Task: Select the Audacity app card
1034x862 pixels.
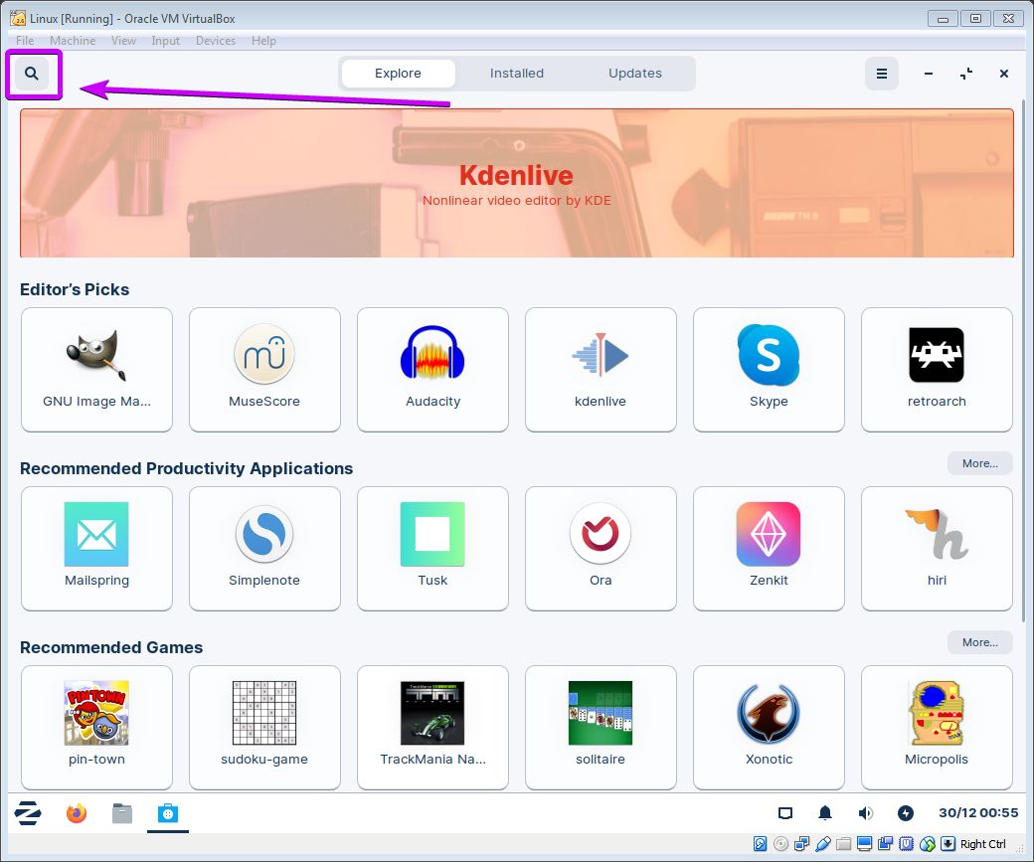Action: 432,369
